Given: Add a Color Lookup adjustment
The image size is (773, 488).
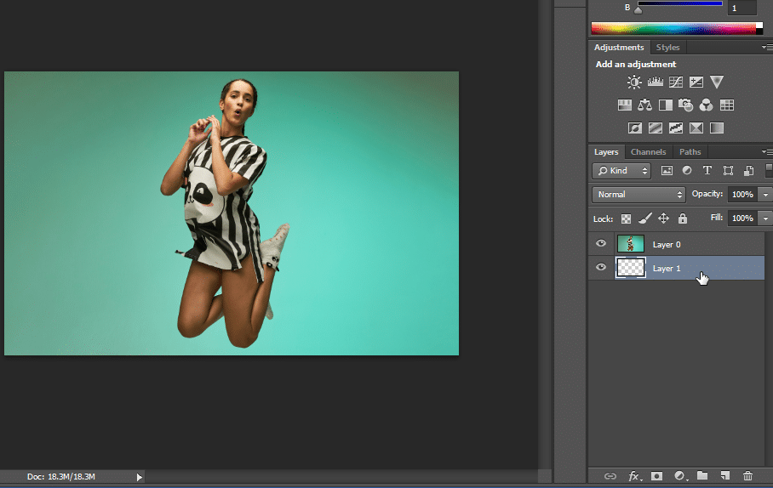Looking at the screenshot, I should pyautogui.click(x=727, y=105).
